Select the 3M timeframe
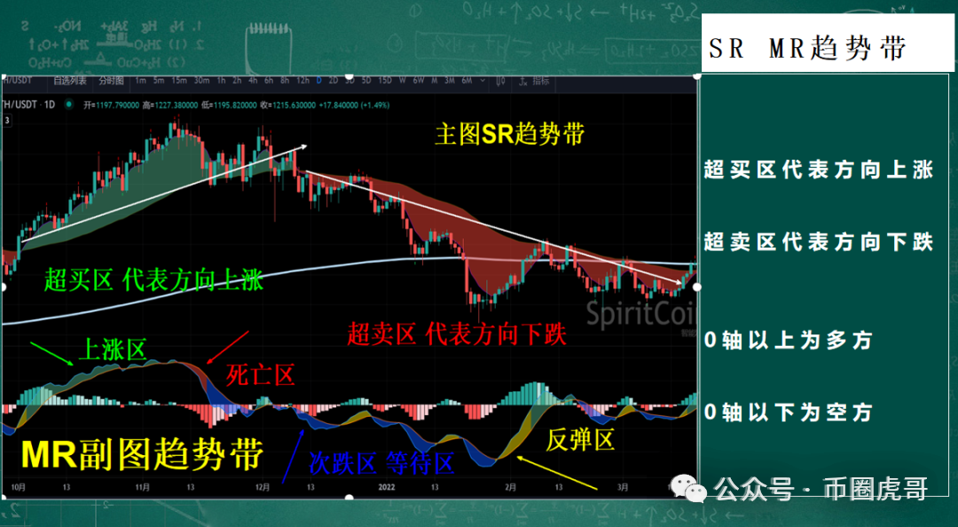958x527 pixels. click(x=450, y=81)
